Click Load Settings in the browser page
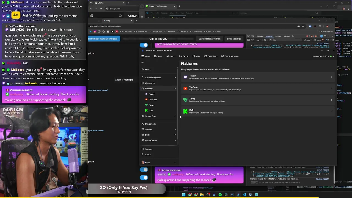352x198 pixels. (234, 39)
